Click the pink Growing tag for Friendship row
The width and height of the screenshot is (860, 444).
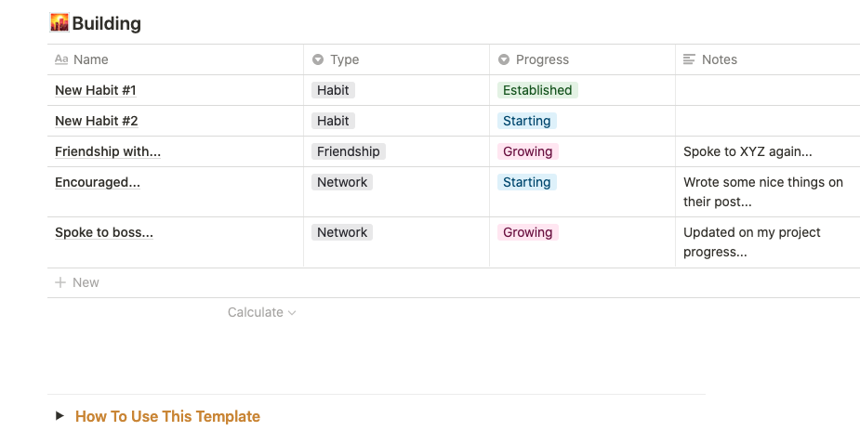point(527,151)
